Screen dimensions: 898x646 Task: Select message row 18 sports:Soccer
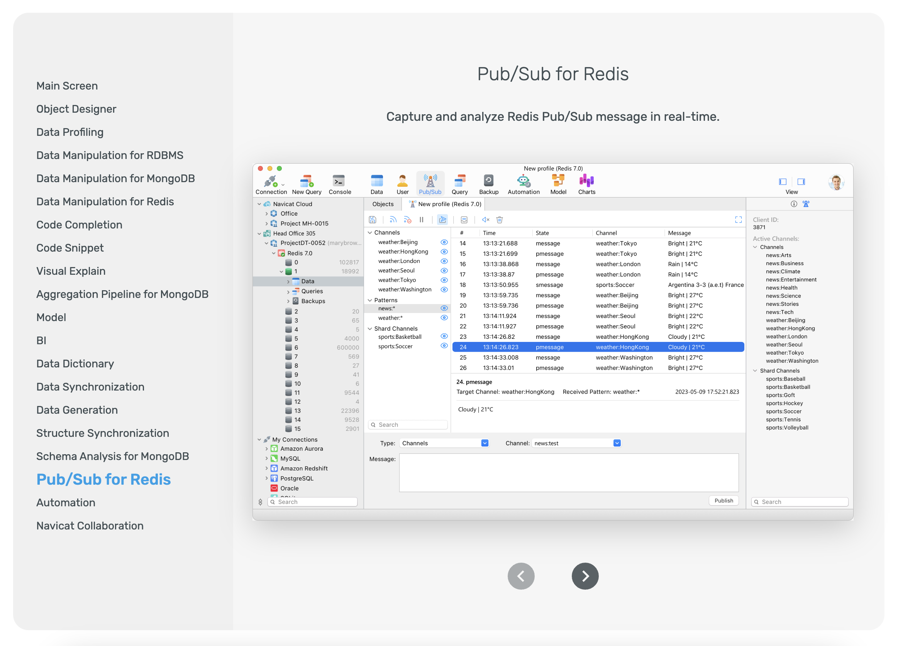(598, 285)
